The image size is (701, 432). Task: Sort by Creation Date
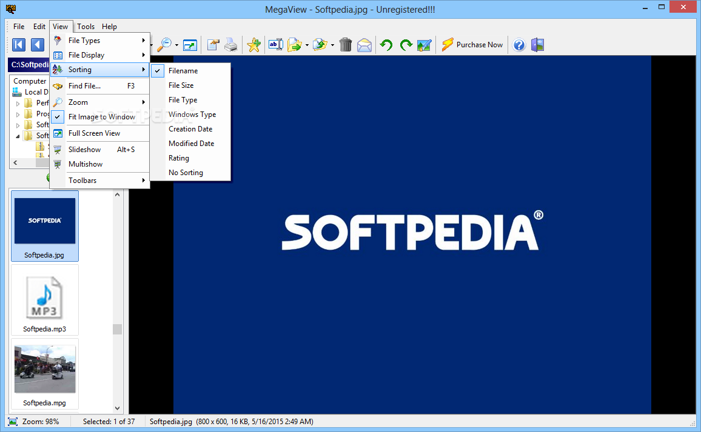point(190,129)
